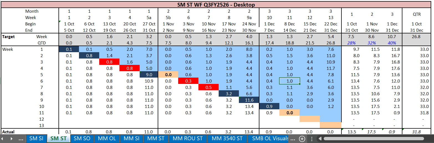Open the MM 3540 ST sheet tab
Screen dimensions: 434x143
(x=227, y=139)
